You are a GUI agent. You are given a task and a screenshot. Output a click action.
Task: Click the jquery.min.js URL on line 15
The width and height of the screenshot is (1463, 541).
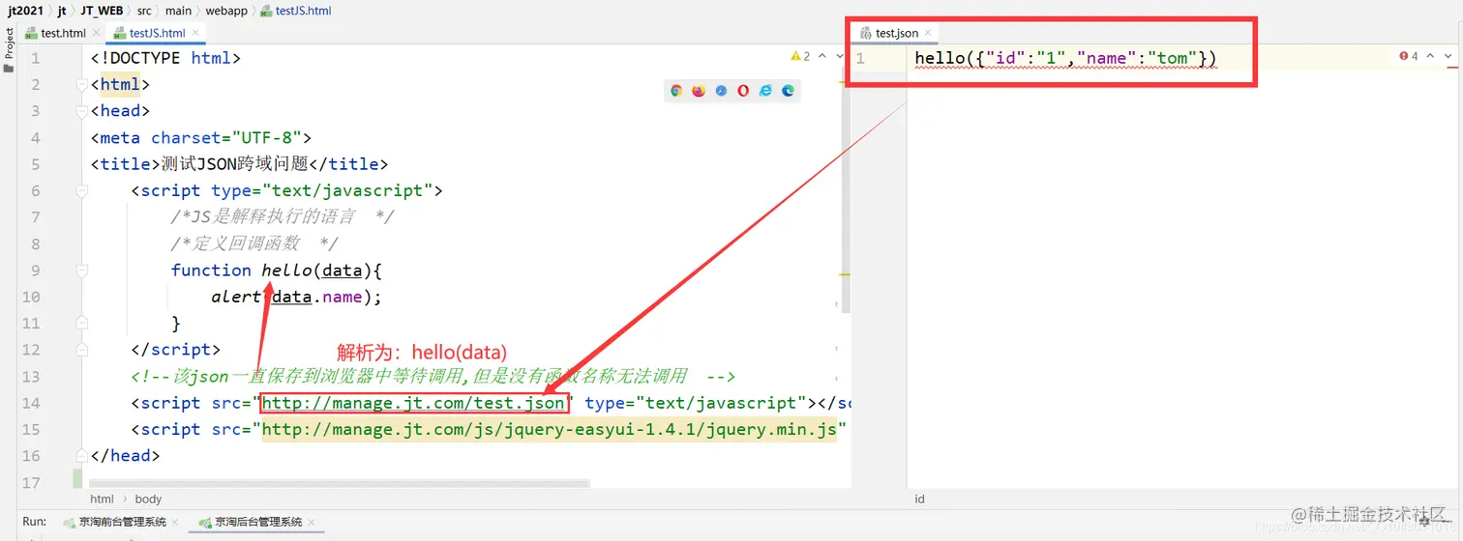pyautogui.click(x=550, y=430)
